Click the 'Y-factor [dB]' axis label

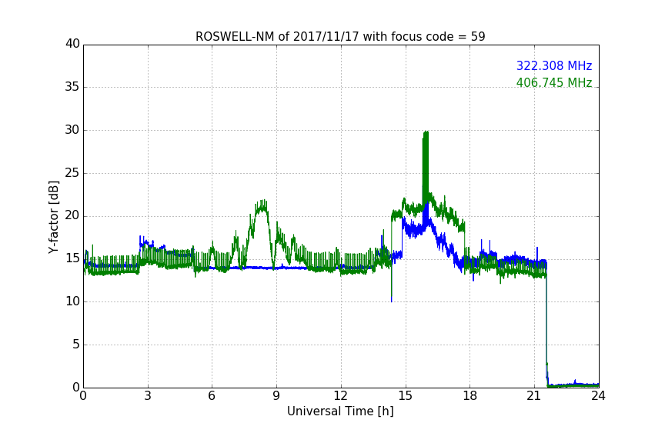click(x=53, y=217)
